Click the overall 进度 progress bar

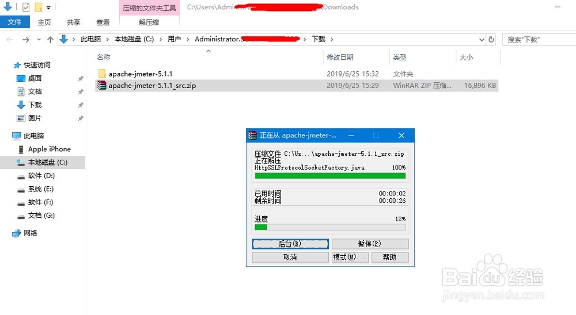pos(330,227)
